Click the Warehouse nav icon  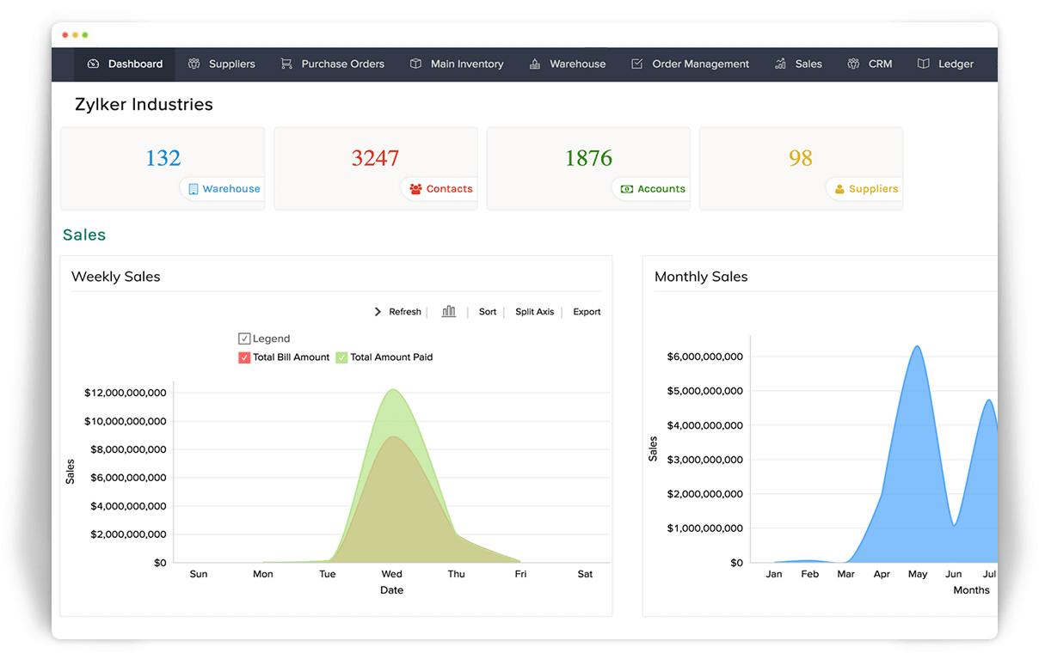point(535,64)
